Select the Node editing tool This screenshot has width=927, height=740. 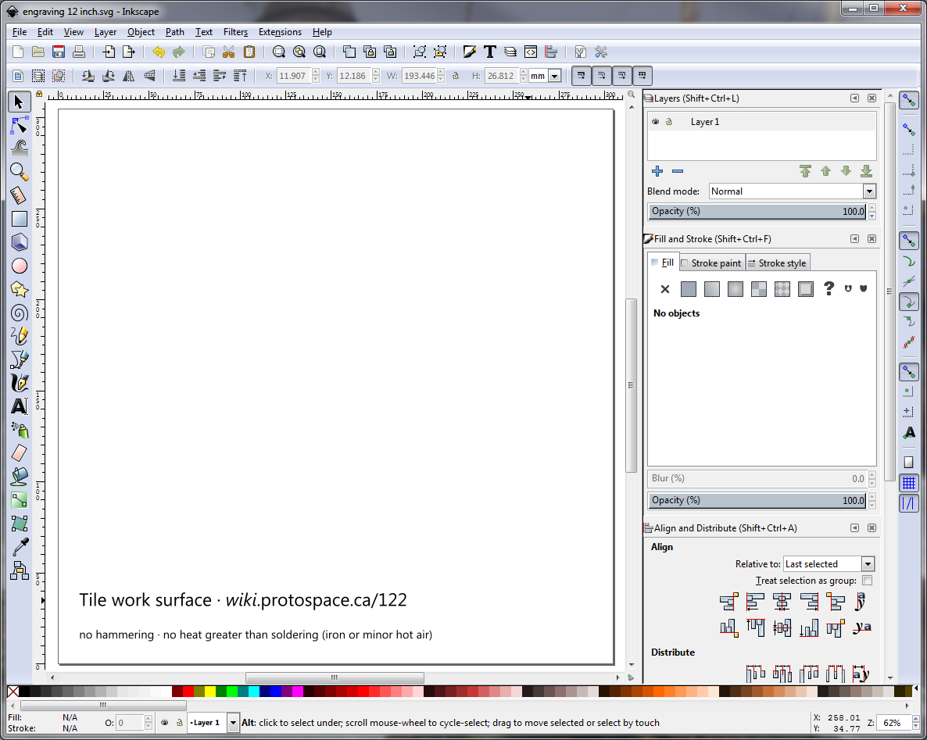pyautogui.click(x=19, y=125)
